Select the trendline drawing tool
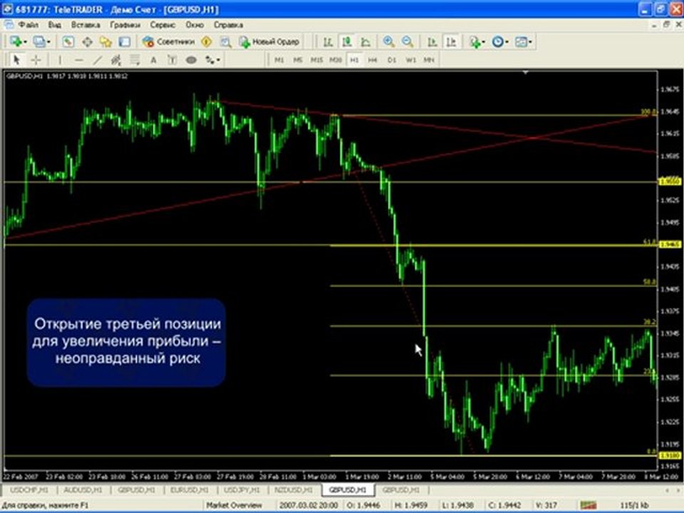The image size is (684, 513). pos(98,60)
